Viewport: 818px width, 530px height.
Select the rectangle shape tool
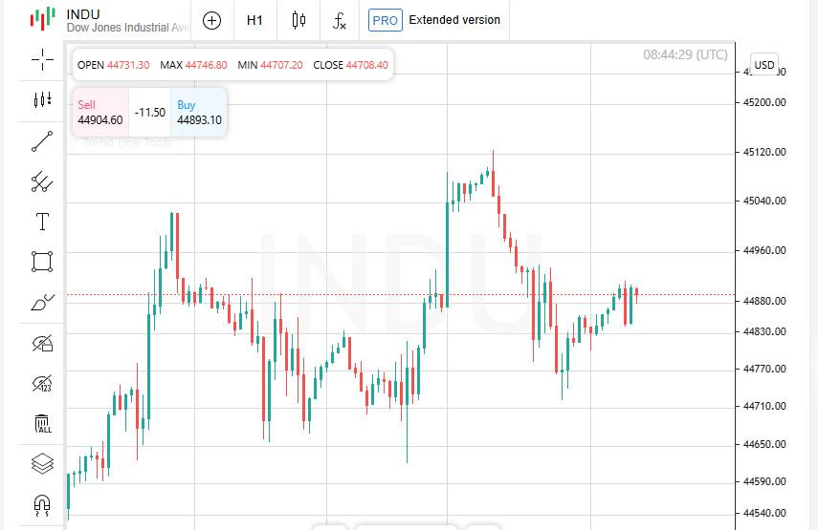tap(42, 262)
